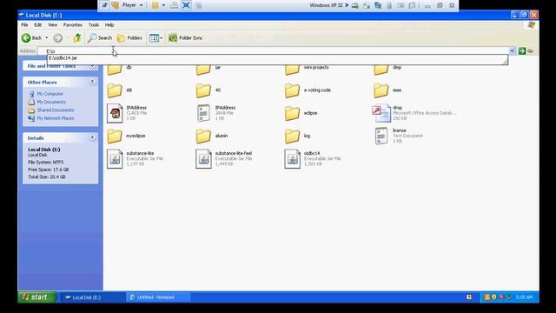Select the drop Access database file

414,113
